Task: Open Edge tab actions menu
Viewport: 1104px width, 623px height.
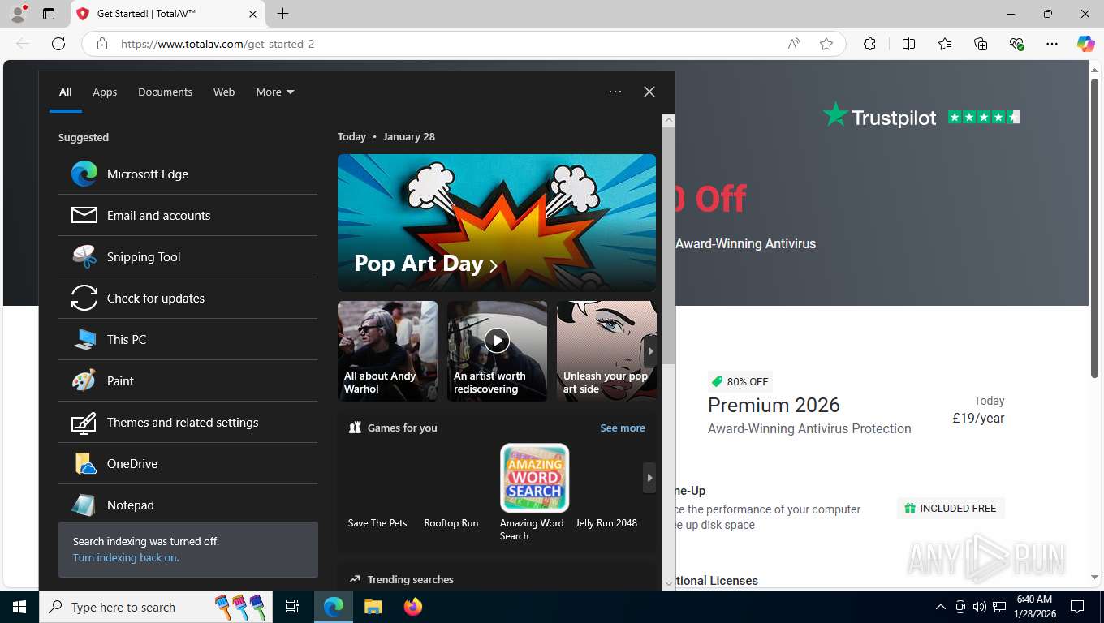Action: click(49, 14)
